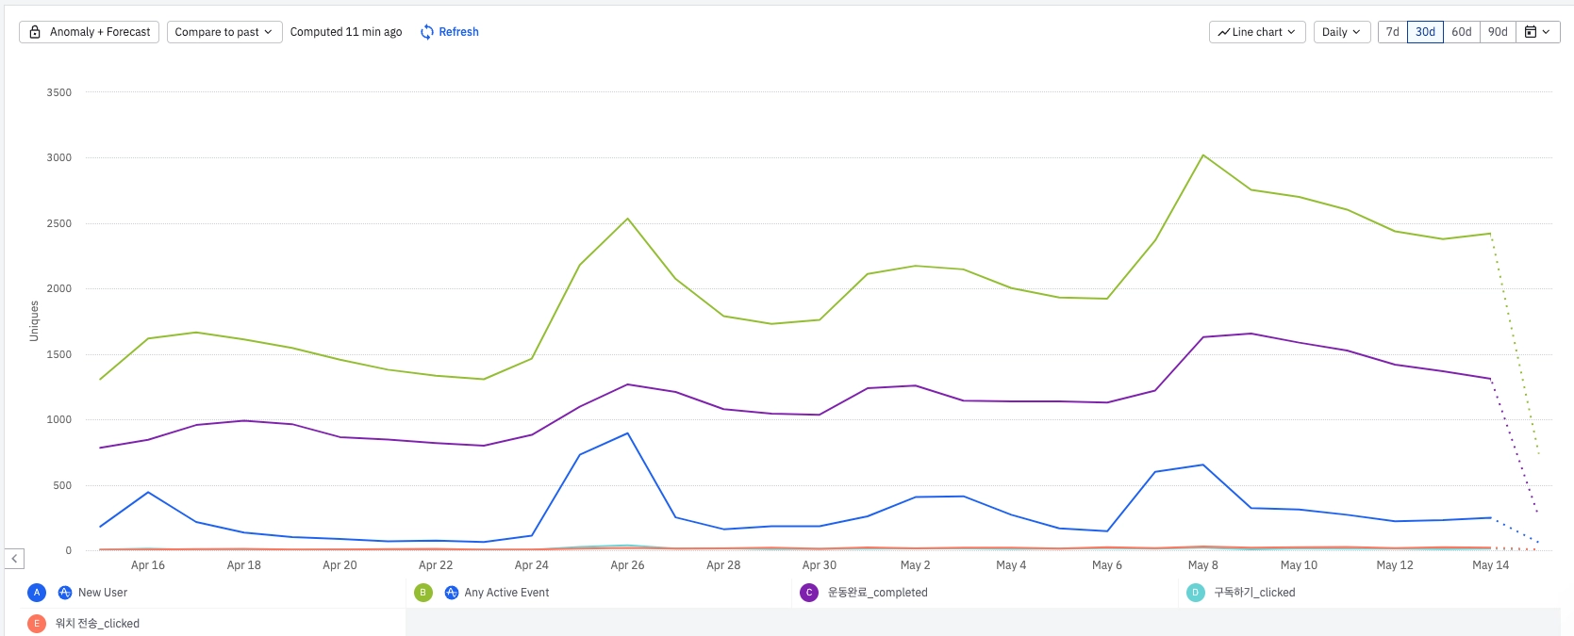Switch to the 7d date range
Viewport: 1574px width, 636px height.
[x=1392, y=32]
